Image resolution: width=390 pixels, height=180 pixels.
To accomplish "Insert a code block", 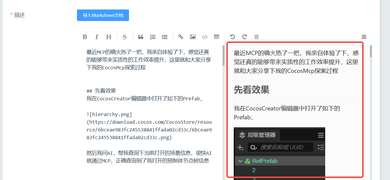I will coord(205,37).
